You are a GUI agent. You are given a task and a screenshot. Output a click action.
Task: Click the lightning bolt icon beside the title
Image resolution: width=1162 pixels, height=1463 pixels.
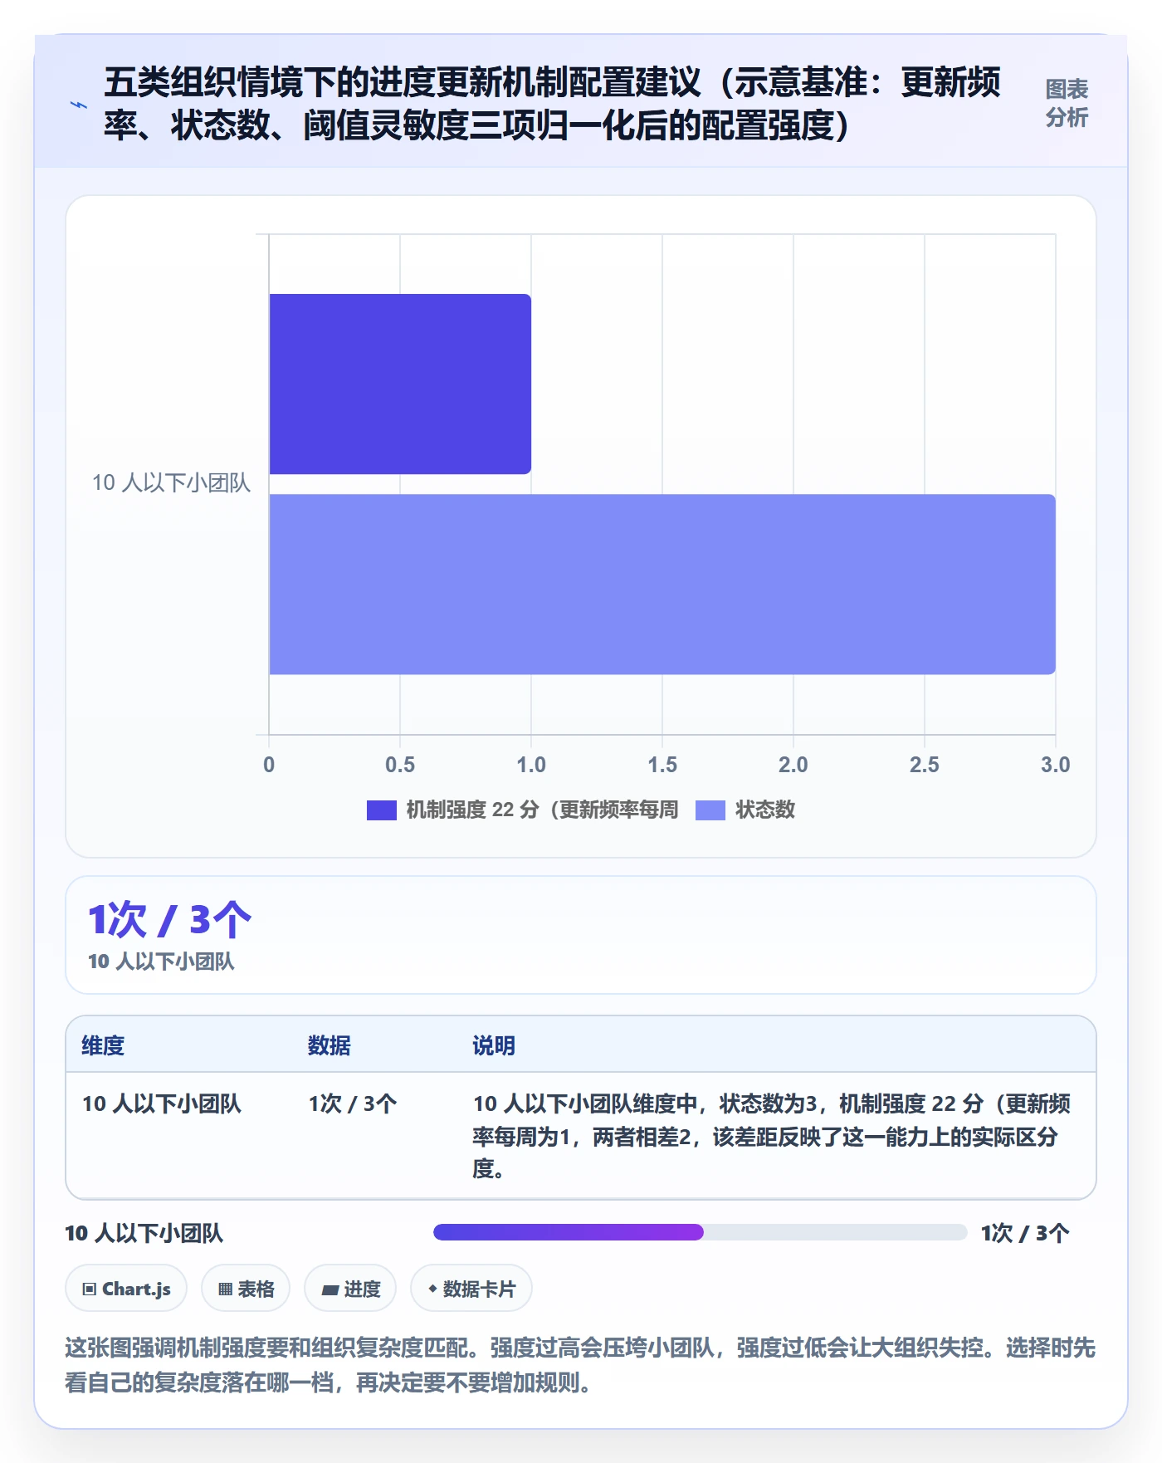click(79, 105)
